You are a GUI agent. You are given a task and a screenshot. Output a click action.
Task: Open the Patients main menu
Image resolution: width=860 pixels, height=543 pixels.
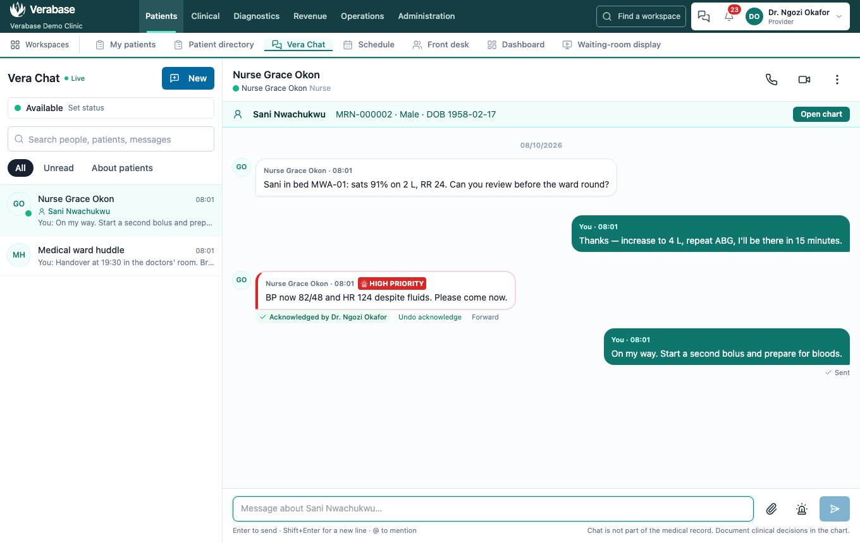161,16
